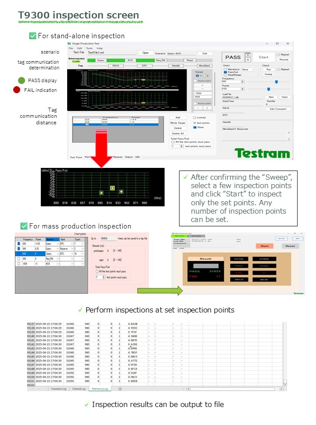Click the Delete All button

pos(178,133)
